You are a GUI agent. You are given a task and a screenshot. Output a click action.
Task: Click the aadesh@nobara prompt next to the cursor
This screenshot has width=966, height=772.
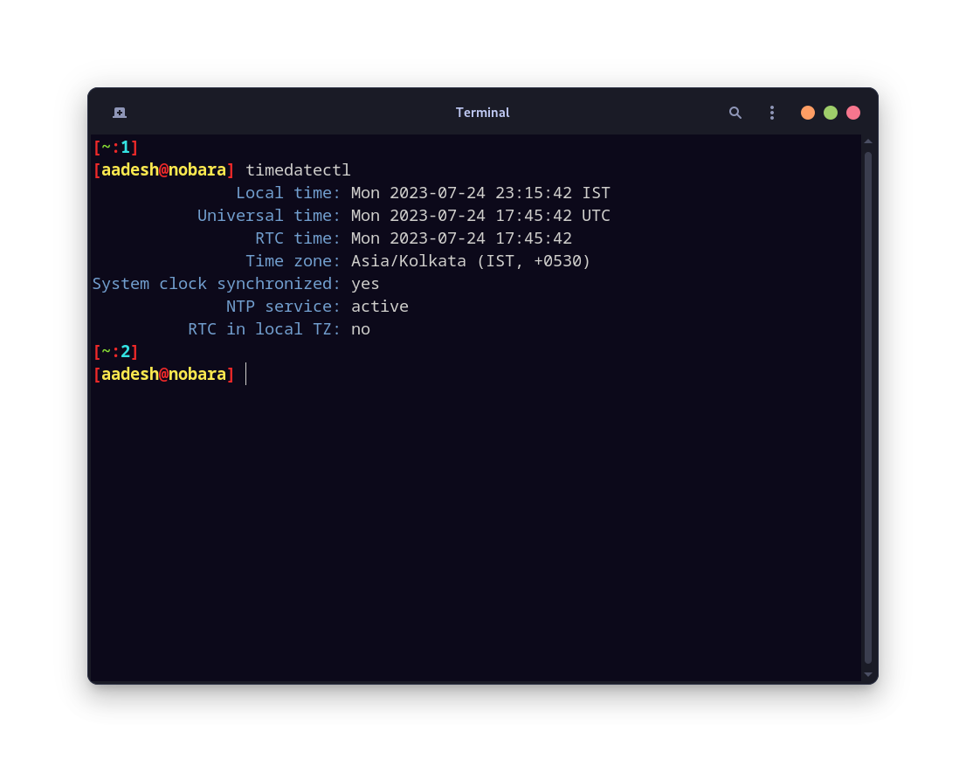click(x=162, y=374)
